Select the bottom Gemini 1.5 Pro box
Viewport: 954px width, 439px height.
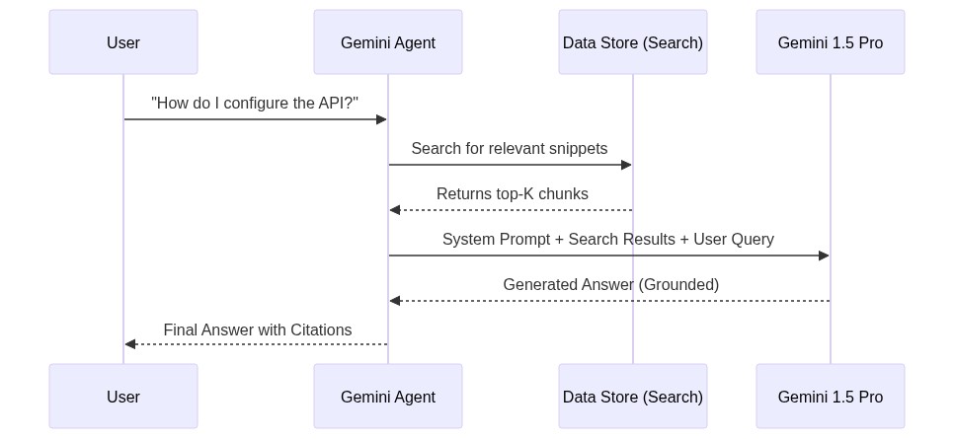click(831, 397)
